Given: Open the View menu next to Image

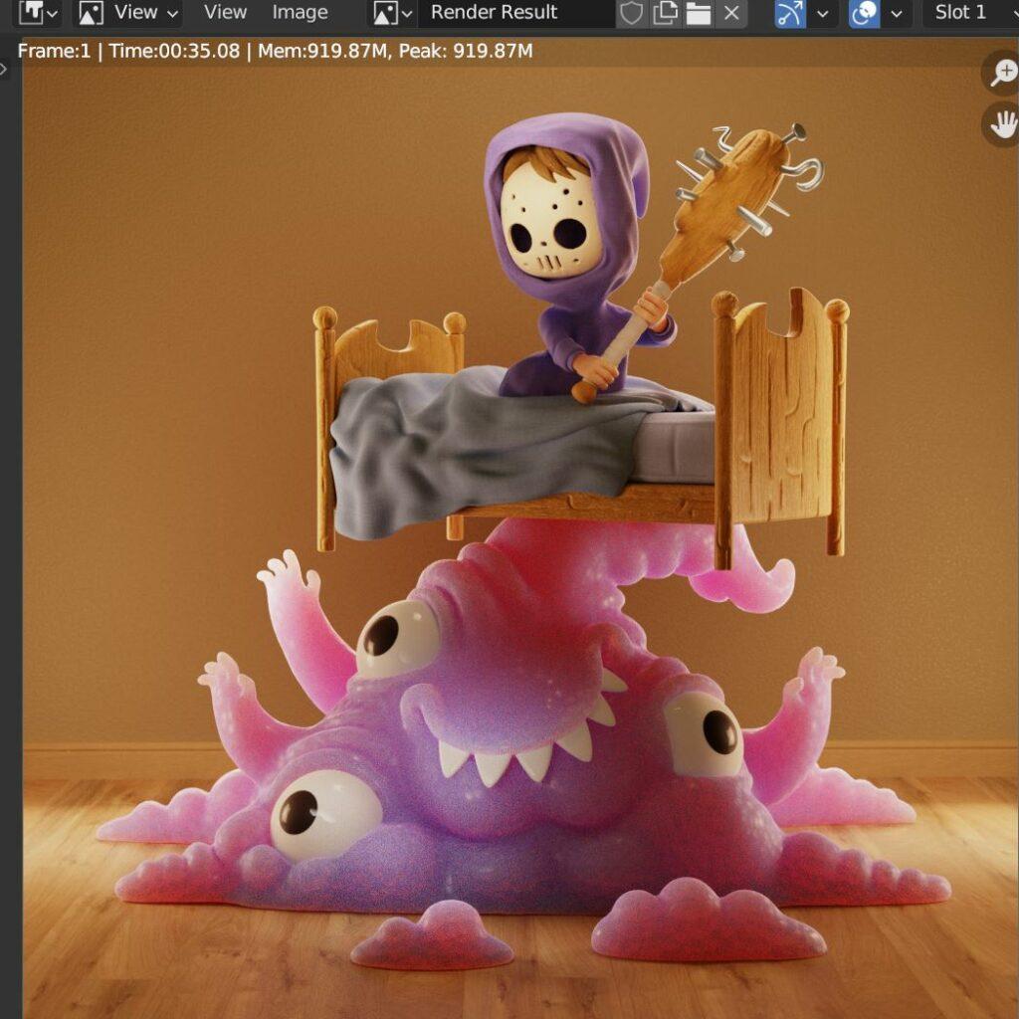Looking at the screenshot, I should point(225,12).
